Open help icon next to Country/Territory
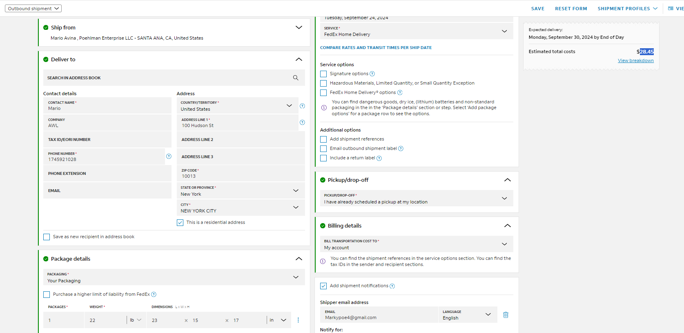Image resolution: width=684 pixels, height=333 pixels. click(x=302, y=106)
